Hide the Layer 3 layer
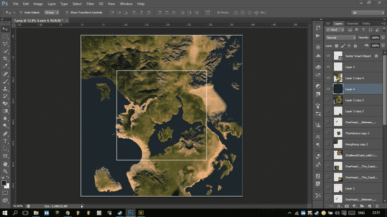 tap(328, 67)
